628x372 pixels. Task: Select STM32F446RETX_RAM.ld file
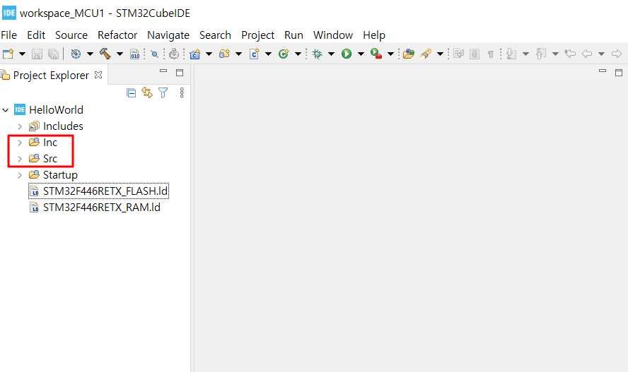tap(95, 208)
